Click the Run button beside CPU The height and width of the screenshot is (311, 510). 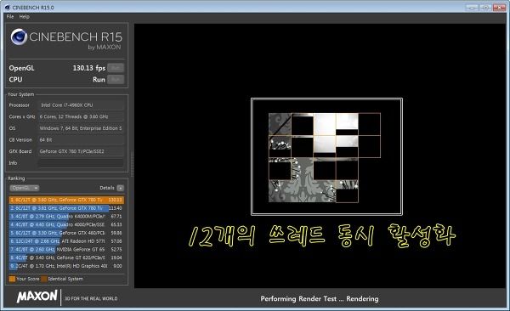(116, 79)
